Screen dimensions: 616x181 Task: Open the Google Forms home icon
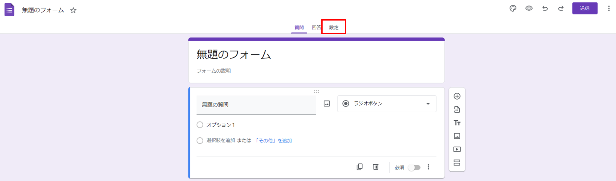pyautogui.click(x=9, y=10)
